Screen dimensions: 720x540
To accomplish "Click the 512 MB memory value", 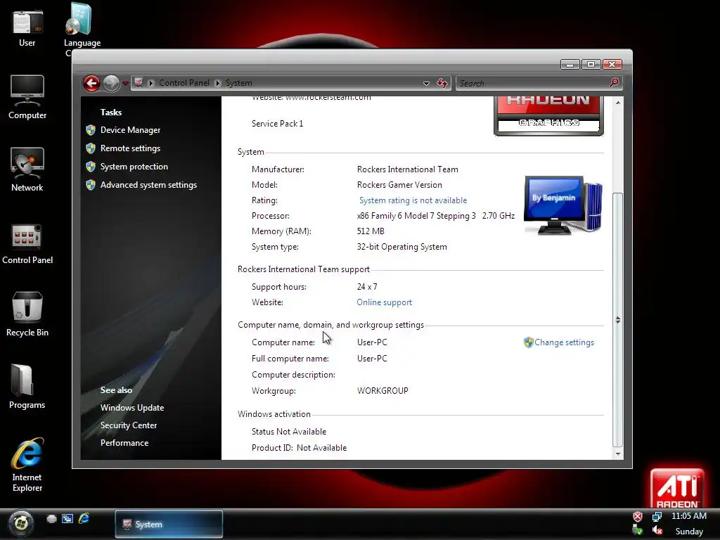I will 371,231.
